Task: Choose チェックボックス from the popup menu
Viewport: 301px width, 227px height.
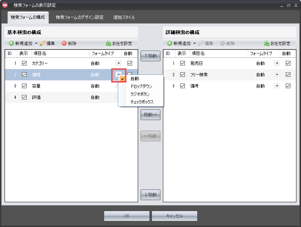Action: point(142,102)
